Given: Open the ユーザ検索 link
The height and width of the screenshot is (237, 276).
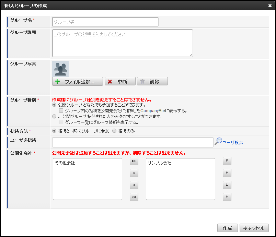Looking at the screenshot, I should click(x=232, y=143).
